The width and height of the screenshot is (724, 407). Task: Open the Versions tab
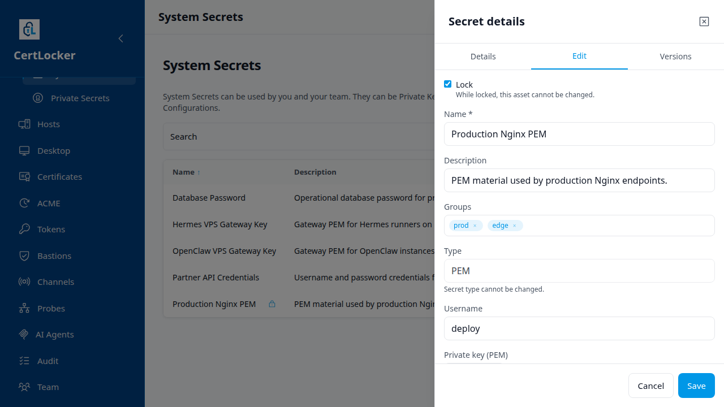point(675,57)
